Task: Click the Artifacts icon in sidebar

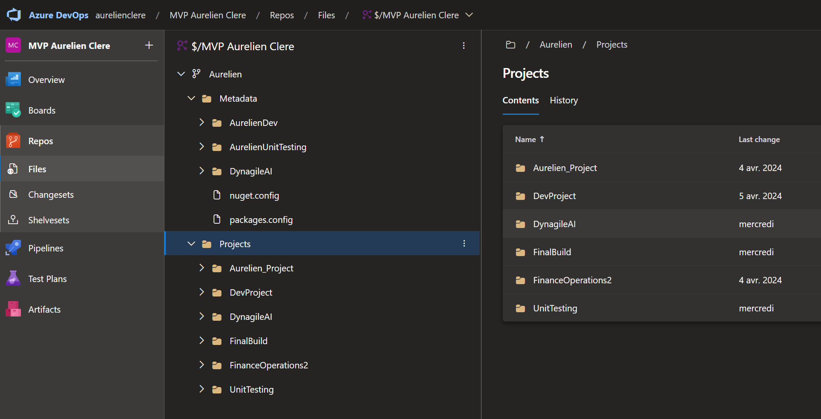Action: (13, 309)
